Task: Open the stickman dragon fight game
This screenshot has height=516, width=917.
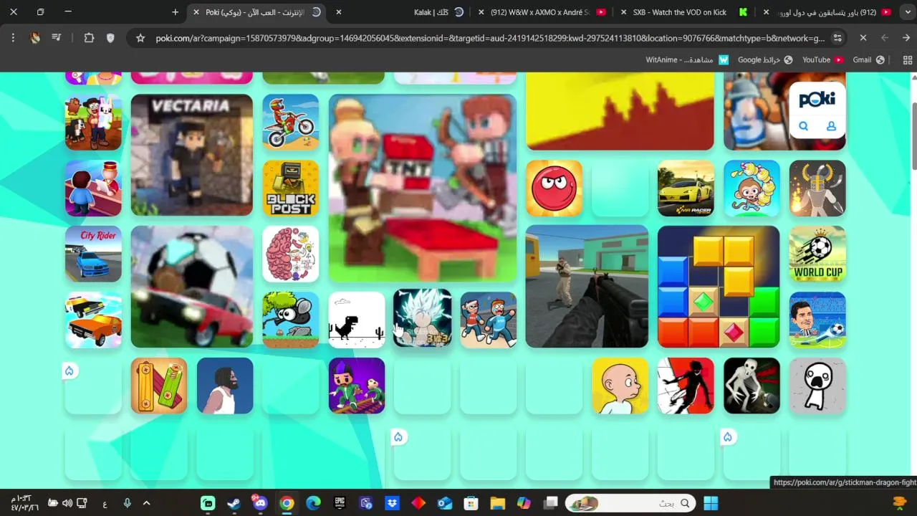Action: pos(422,320)
